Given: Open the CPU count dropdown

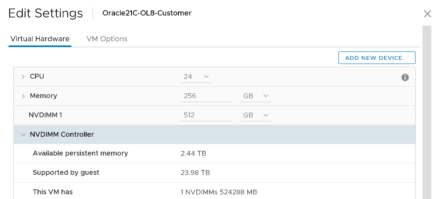Looking at the screenshot, I should pos(196,76).
